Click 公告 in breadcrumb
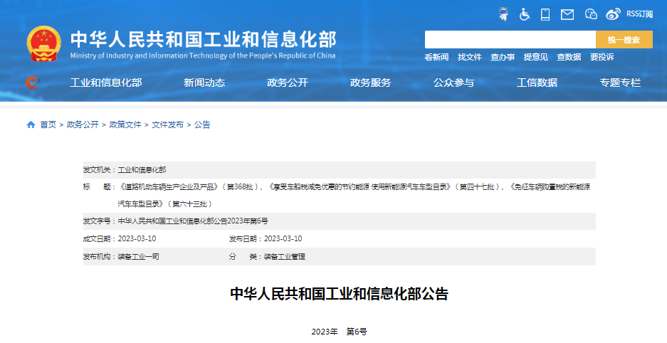Image resolution: width=667 pixels, height=343 pixels. 202,125
